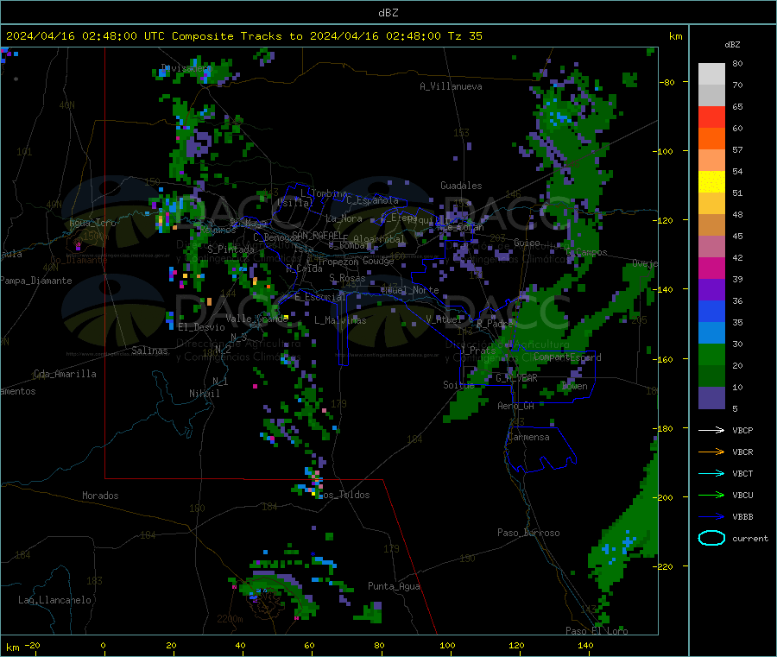Click the 'Guadales' map label
This screenshot has height=657, width=777.
click(x=461, y=186)
